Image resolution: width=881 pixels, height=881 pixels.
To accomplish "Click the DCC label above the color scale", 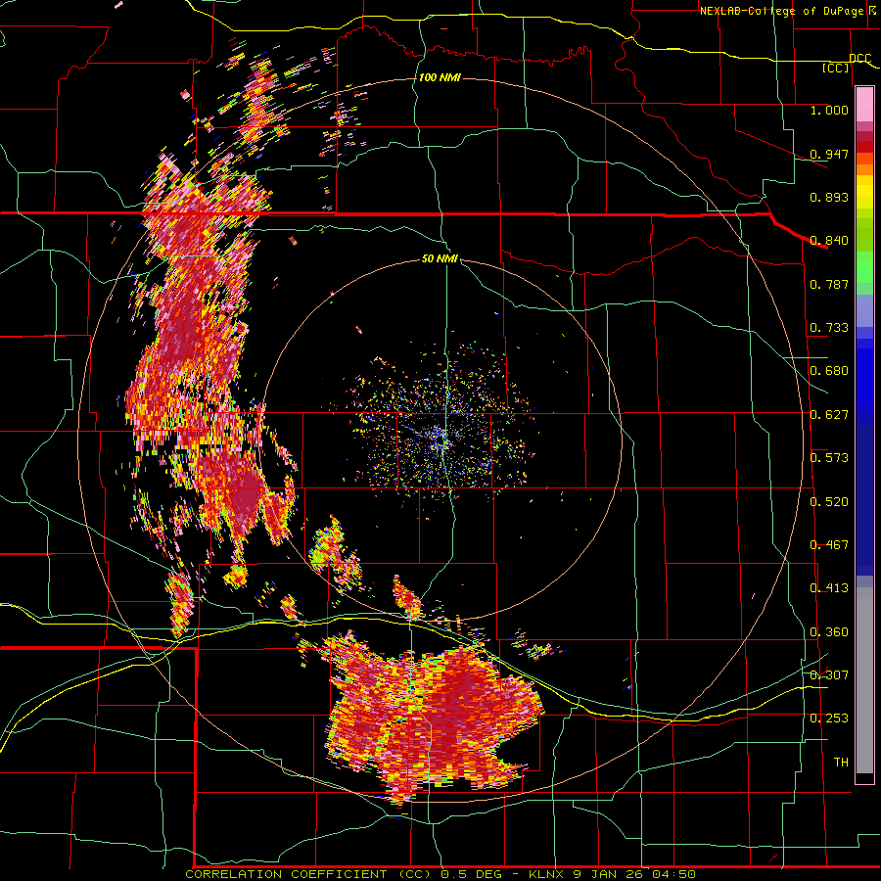I will 859,59.
